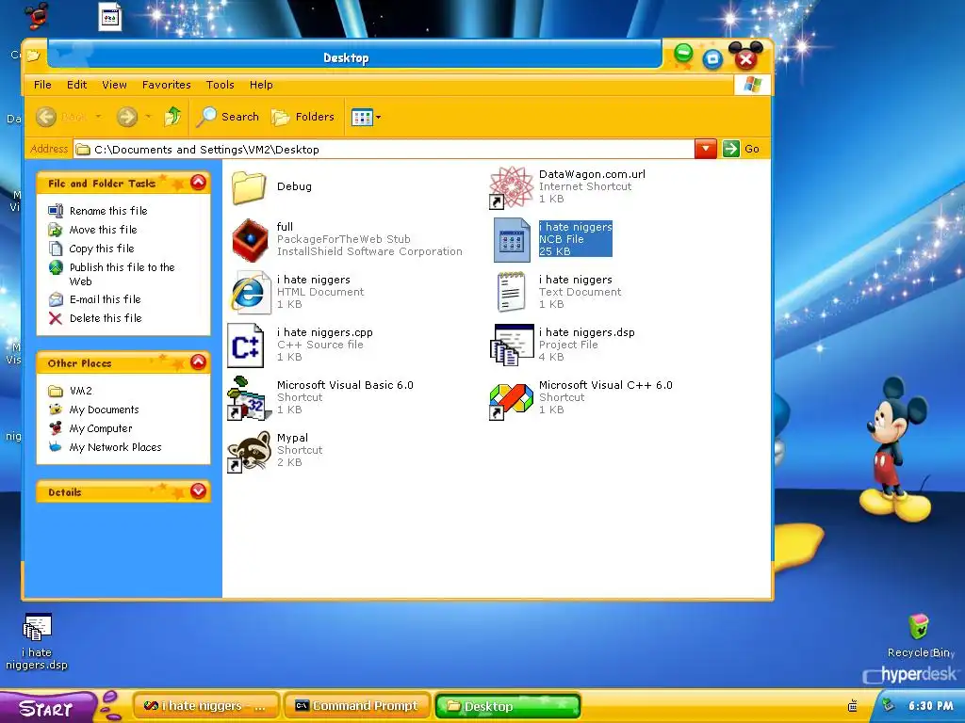Click 'Rename this file' task link
This screenshot has height=723, width=965.
point(108,211)
